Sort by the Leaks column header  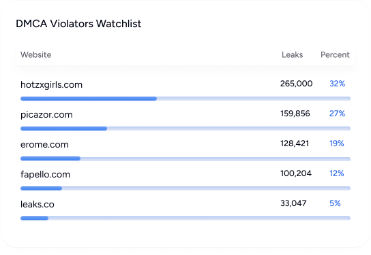(x=292, y=54)
